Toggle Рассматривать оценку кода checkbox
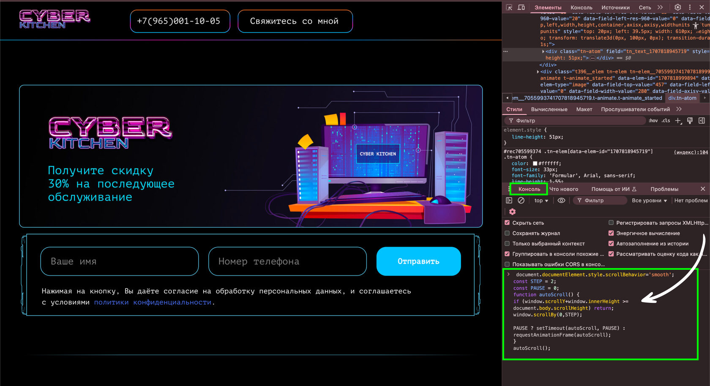The width and height of the screenshot is (710, 386). pos(611,254)
